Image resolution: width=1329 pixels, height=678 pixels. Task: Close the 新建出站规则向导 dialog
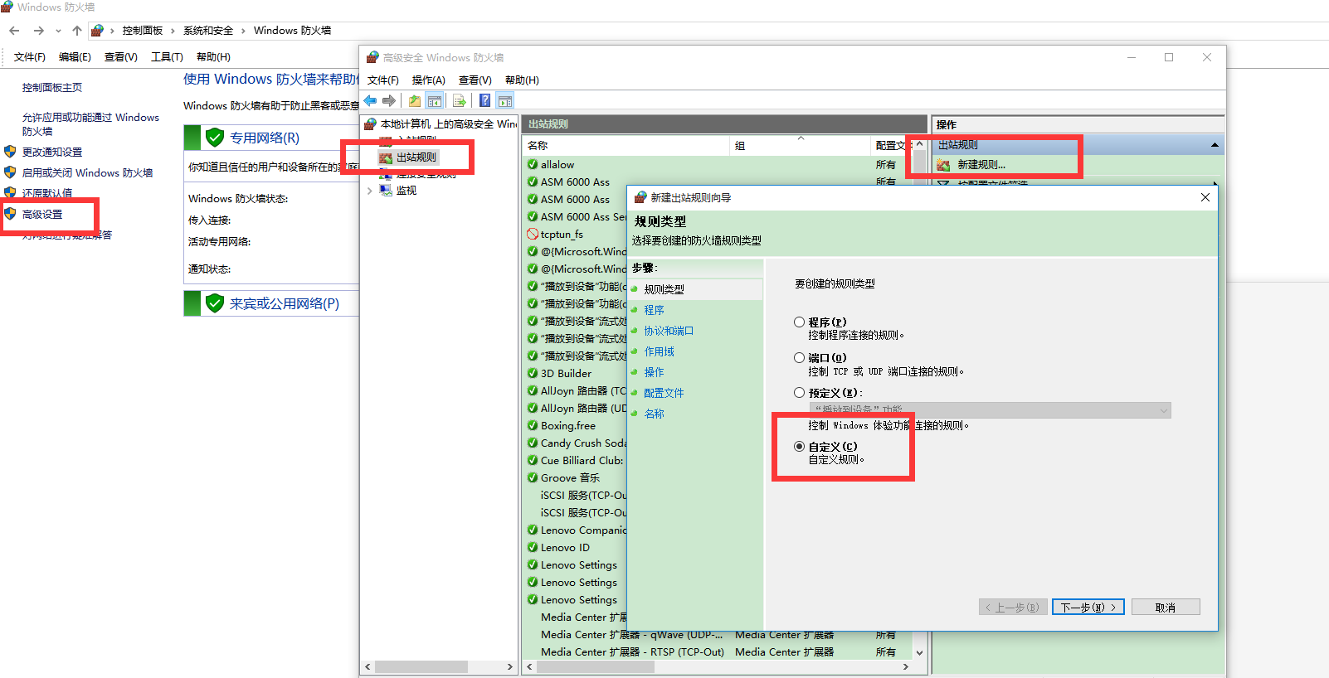coord(1205,197)
